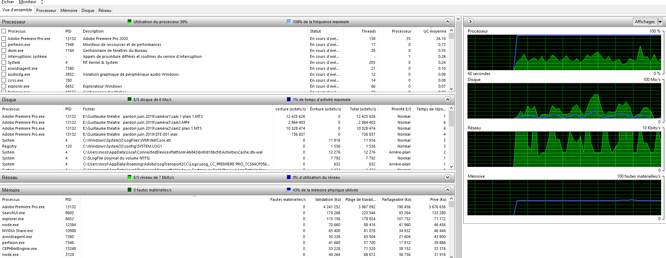Expand the Réseau section with its chevron
This screenshot has height=258, width=666.
coord(447,177)
